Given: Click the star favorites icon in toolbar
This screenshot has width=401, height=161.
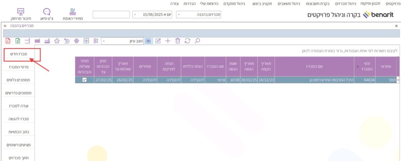Looking at the screenshot, I should 57,41.
